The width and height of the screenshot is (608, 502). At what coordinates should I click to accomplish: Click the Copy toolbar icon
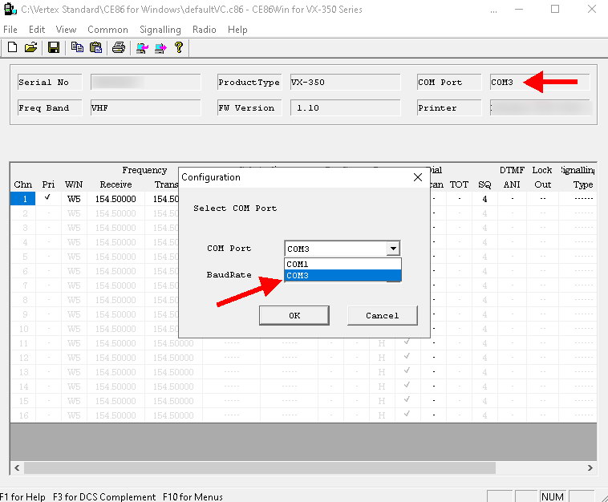pyautogui.click(x=77, y=47)
